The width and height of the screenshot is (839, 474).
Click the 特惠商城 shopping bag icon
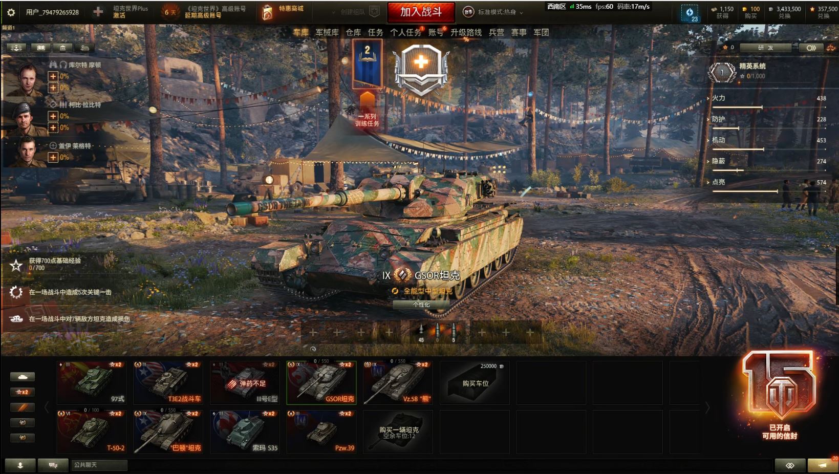click(267, 12)
